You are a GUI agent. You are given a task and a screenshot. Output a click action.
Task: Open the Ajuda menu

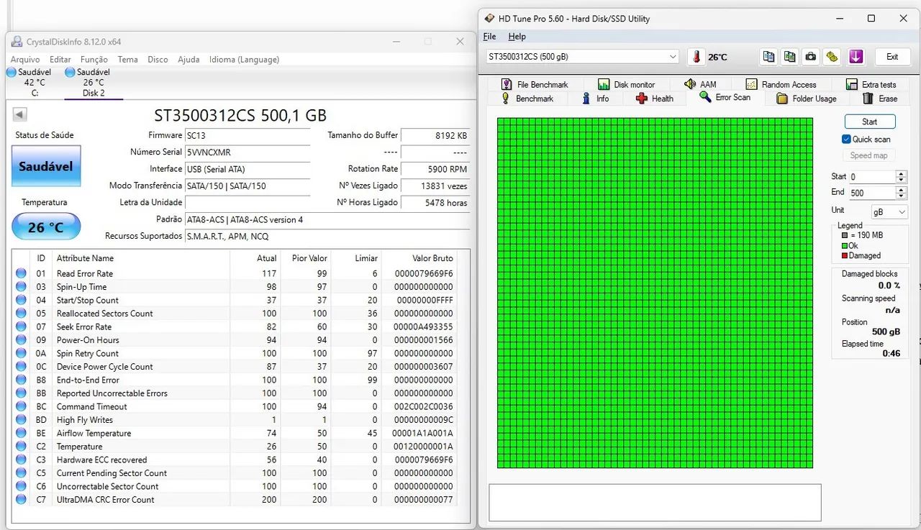189,60
